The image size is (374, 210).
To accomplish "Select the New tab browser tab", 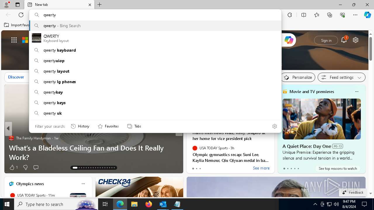I will (x=59, y=5).
